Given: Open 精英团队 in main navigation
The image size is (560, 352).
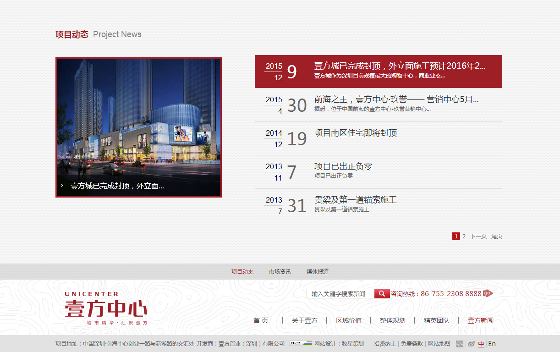Looking at the screenshot, I should coord(437,320).
